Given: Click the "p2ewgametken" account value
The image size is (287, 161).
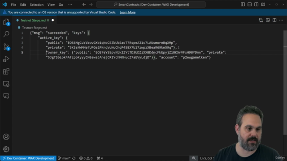Looking at the screenshot, I should [195, 57].
